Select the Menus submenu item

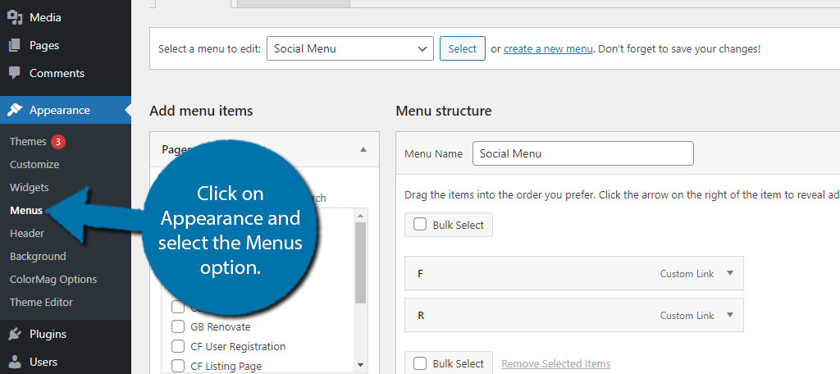[x=25, y=211]
